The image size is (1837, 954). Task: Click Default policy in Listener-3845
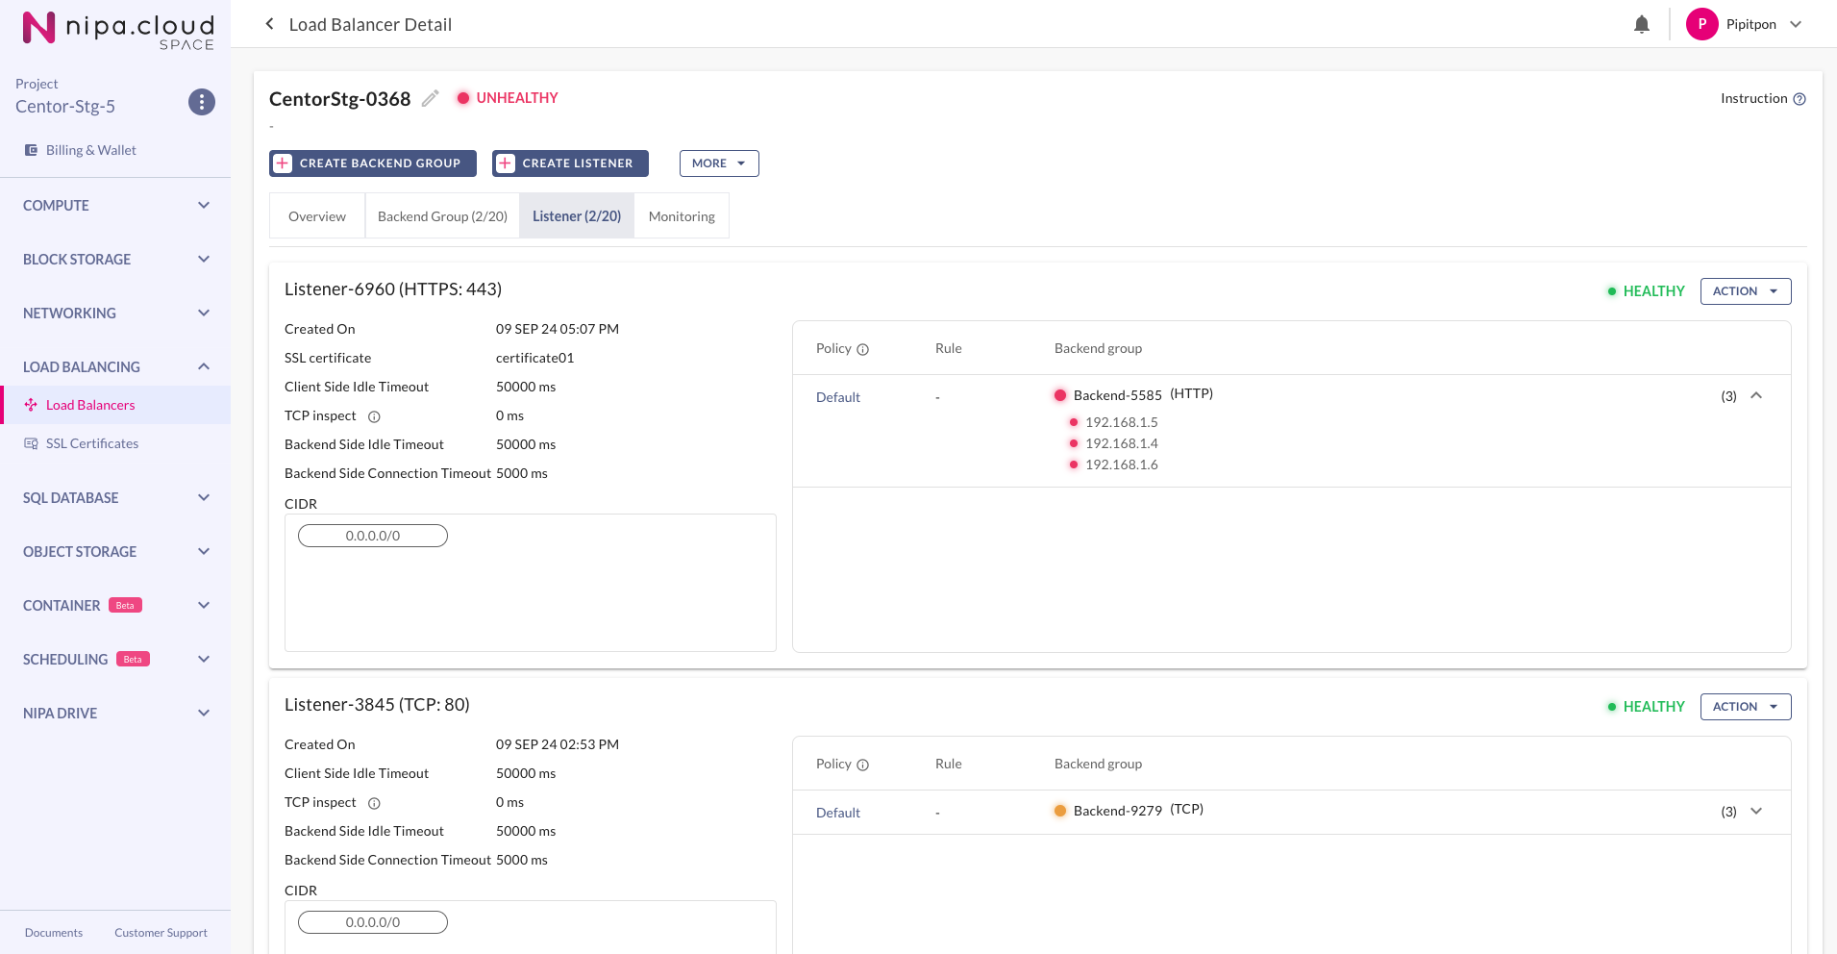pos(838,813)
